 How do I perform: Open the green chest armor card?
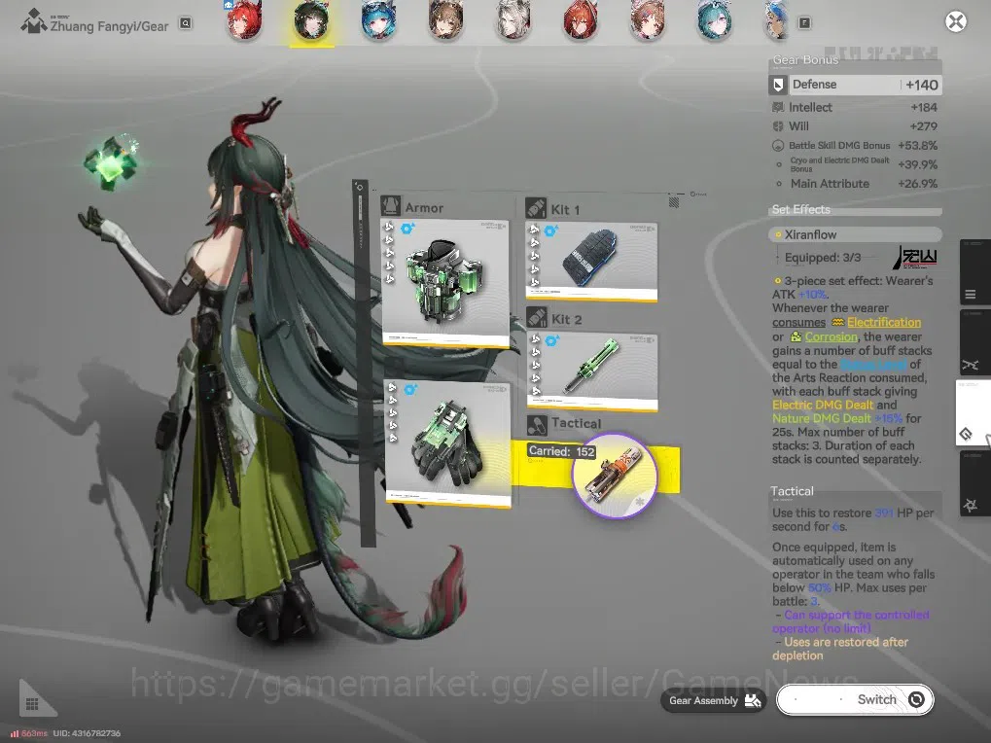coord(445,283)
